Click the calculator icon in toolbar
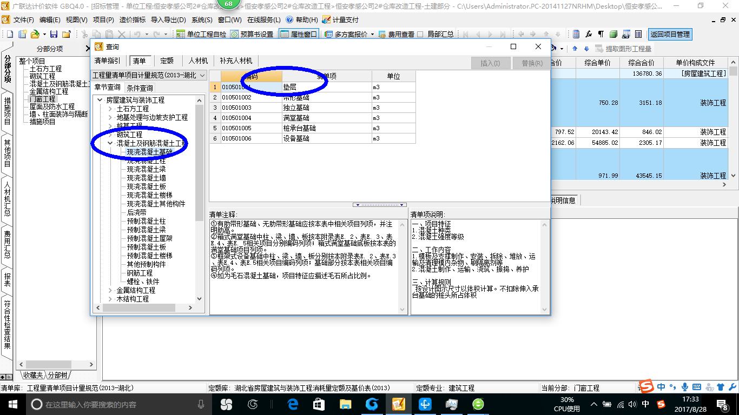739x415 pixels. pos(576,34)
